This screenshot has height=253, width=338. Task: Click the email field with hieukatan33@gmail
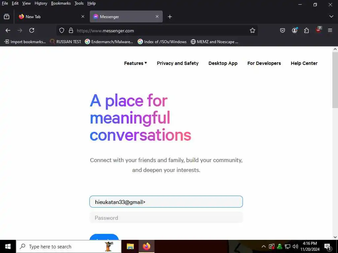(x=166, y=202)
